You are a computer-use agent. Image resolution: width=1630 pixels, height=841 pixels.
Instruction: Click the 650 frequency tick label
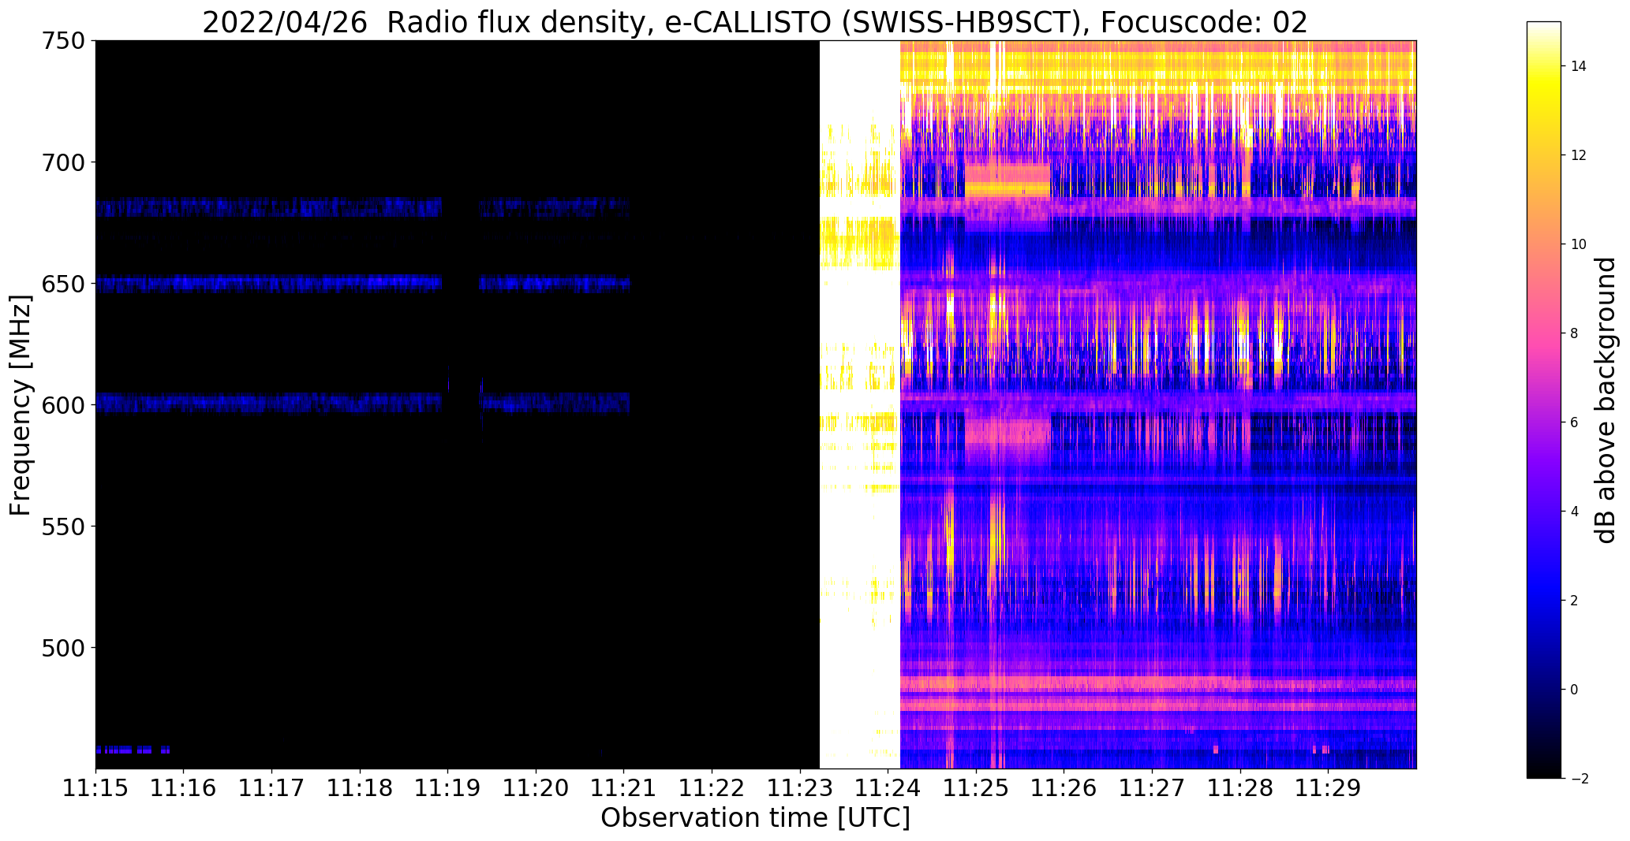click(x=65, y=284)
